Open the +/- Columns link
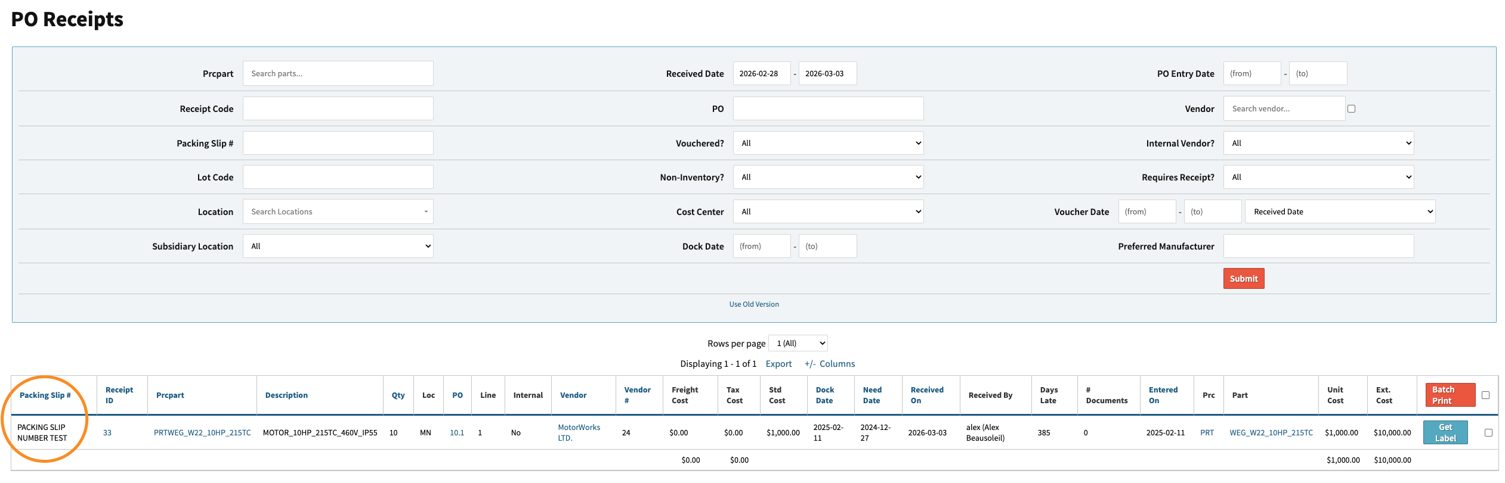1505x483 pixels. 829,363
